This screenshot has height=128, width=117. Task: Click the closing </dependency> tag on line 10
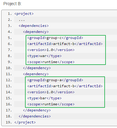pyautogui.click(x=37, y=68)
